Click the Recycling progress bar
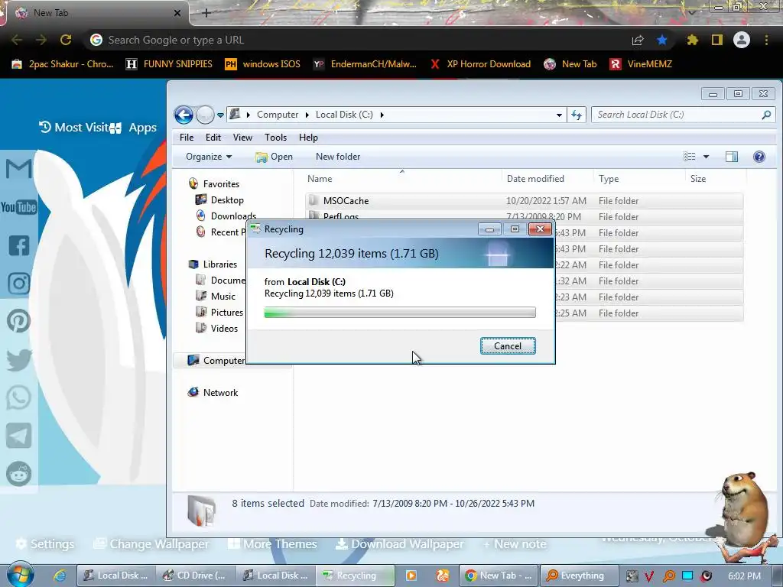Viewport: 783px width, 587px height. [x=400, y=313]
